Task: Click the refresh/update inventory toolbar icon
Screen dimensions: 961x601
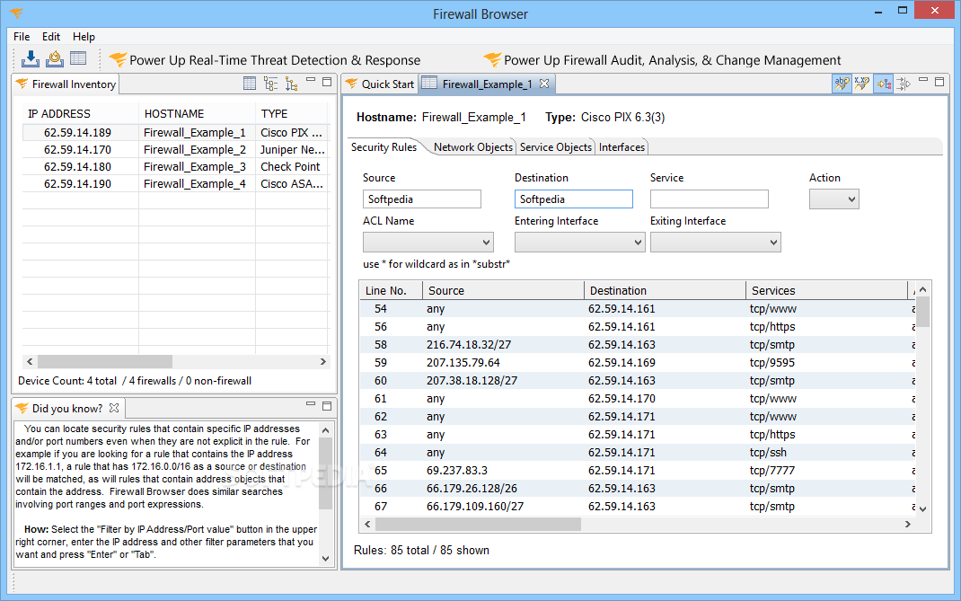Action: pyautogui.click(x=55, y=59)
